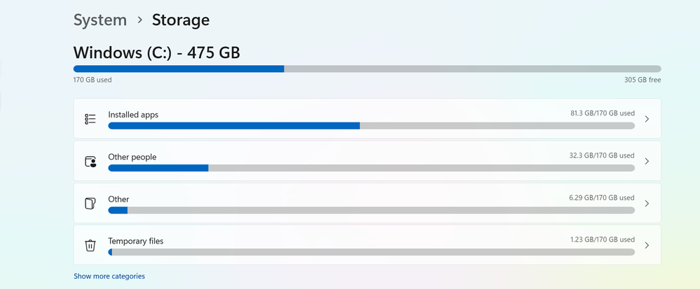Click the Windows (C:) - 475 GB heading
This screenshot has width=700, height=289.
pyautogui.click(x=157, y=52)
